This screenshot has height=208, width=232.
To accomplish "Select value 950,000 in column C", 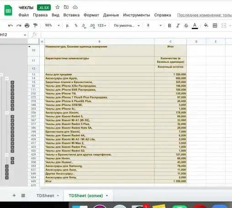I will pyautogui.click(x=170, y=78).
